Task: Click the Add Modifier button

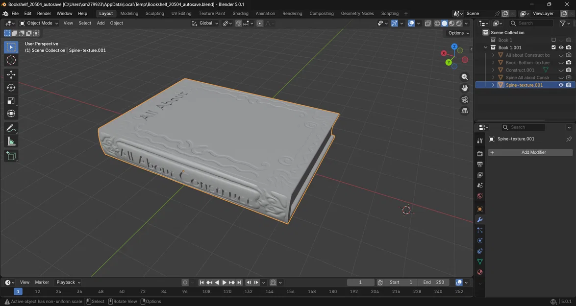Action: click(x=532, y=152)
